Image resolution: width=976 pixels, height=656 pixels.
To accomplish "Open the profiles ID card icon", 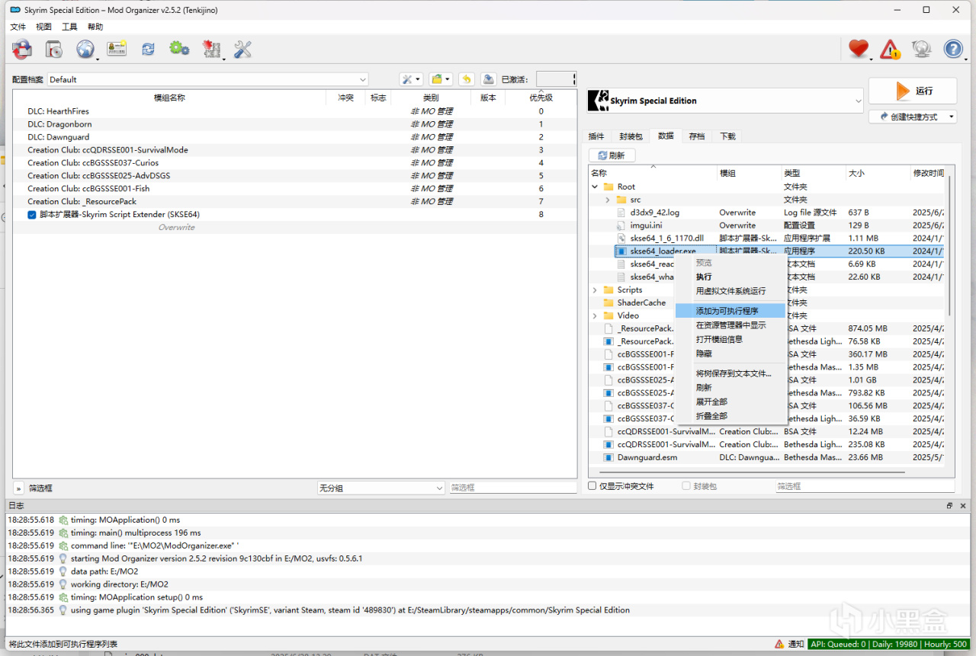I will point(117,50).
